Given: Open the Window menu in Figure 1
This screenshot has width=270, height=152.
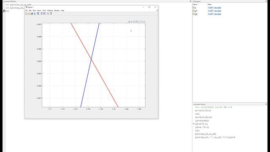Looking at the screenshot, I should click(57, 11).
